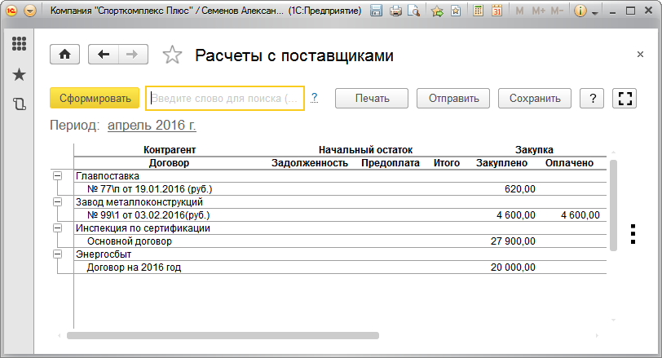This screenshot has height=358, width=662.
Task: Go to the home page button
Action: pyautogui.click(x=64, y=54)
